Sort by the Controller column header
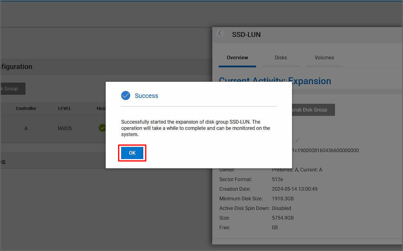The width and height of the screenshot is (403, 251). [26, 109]
